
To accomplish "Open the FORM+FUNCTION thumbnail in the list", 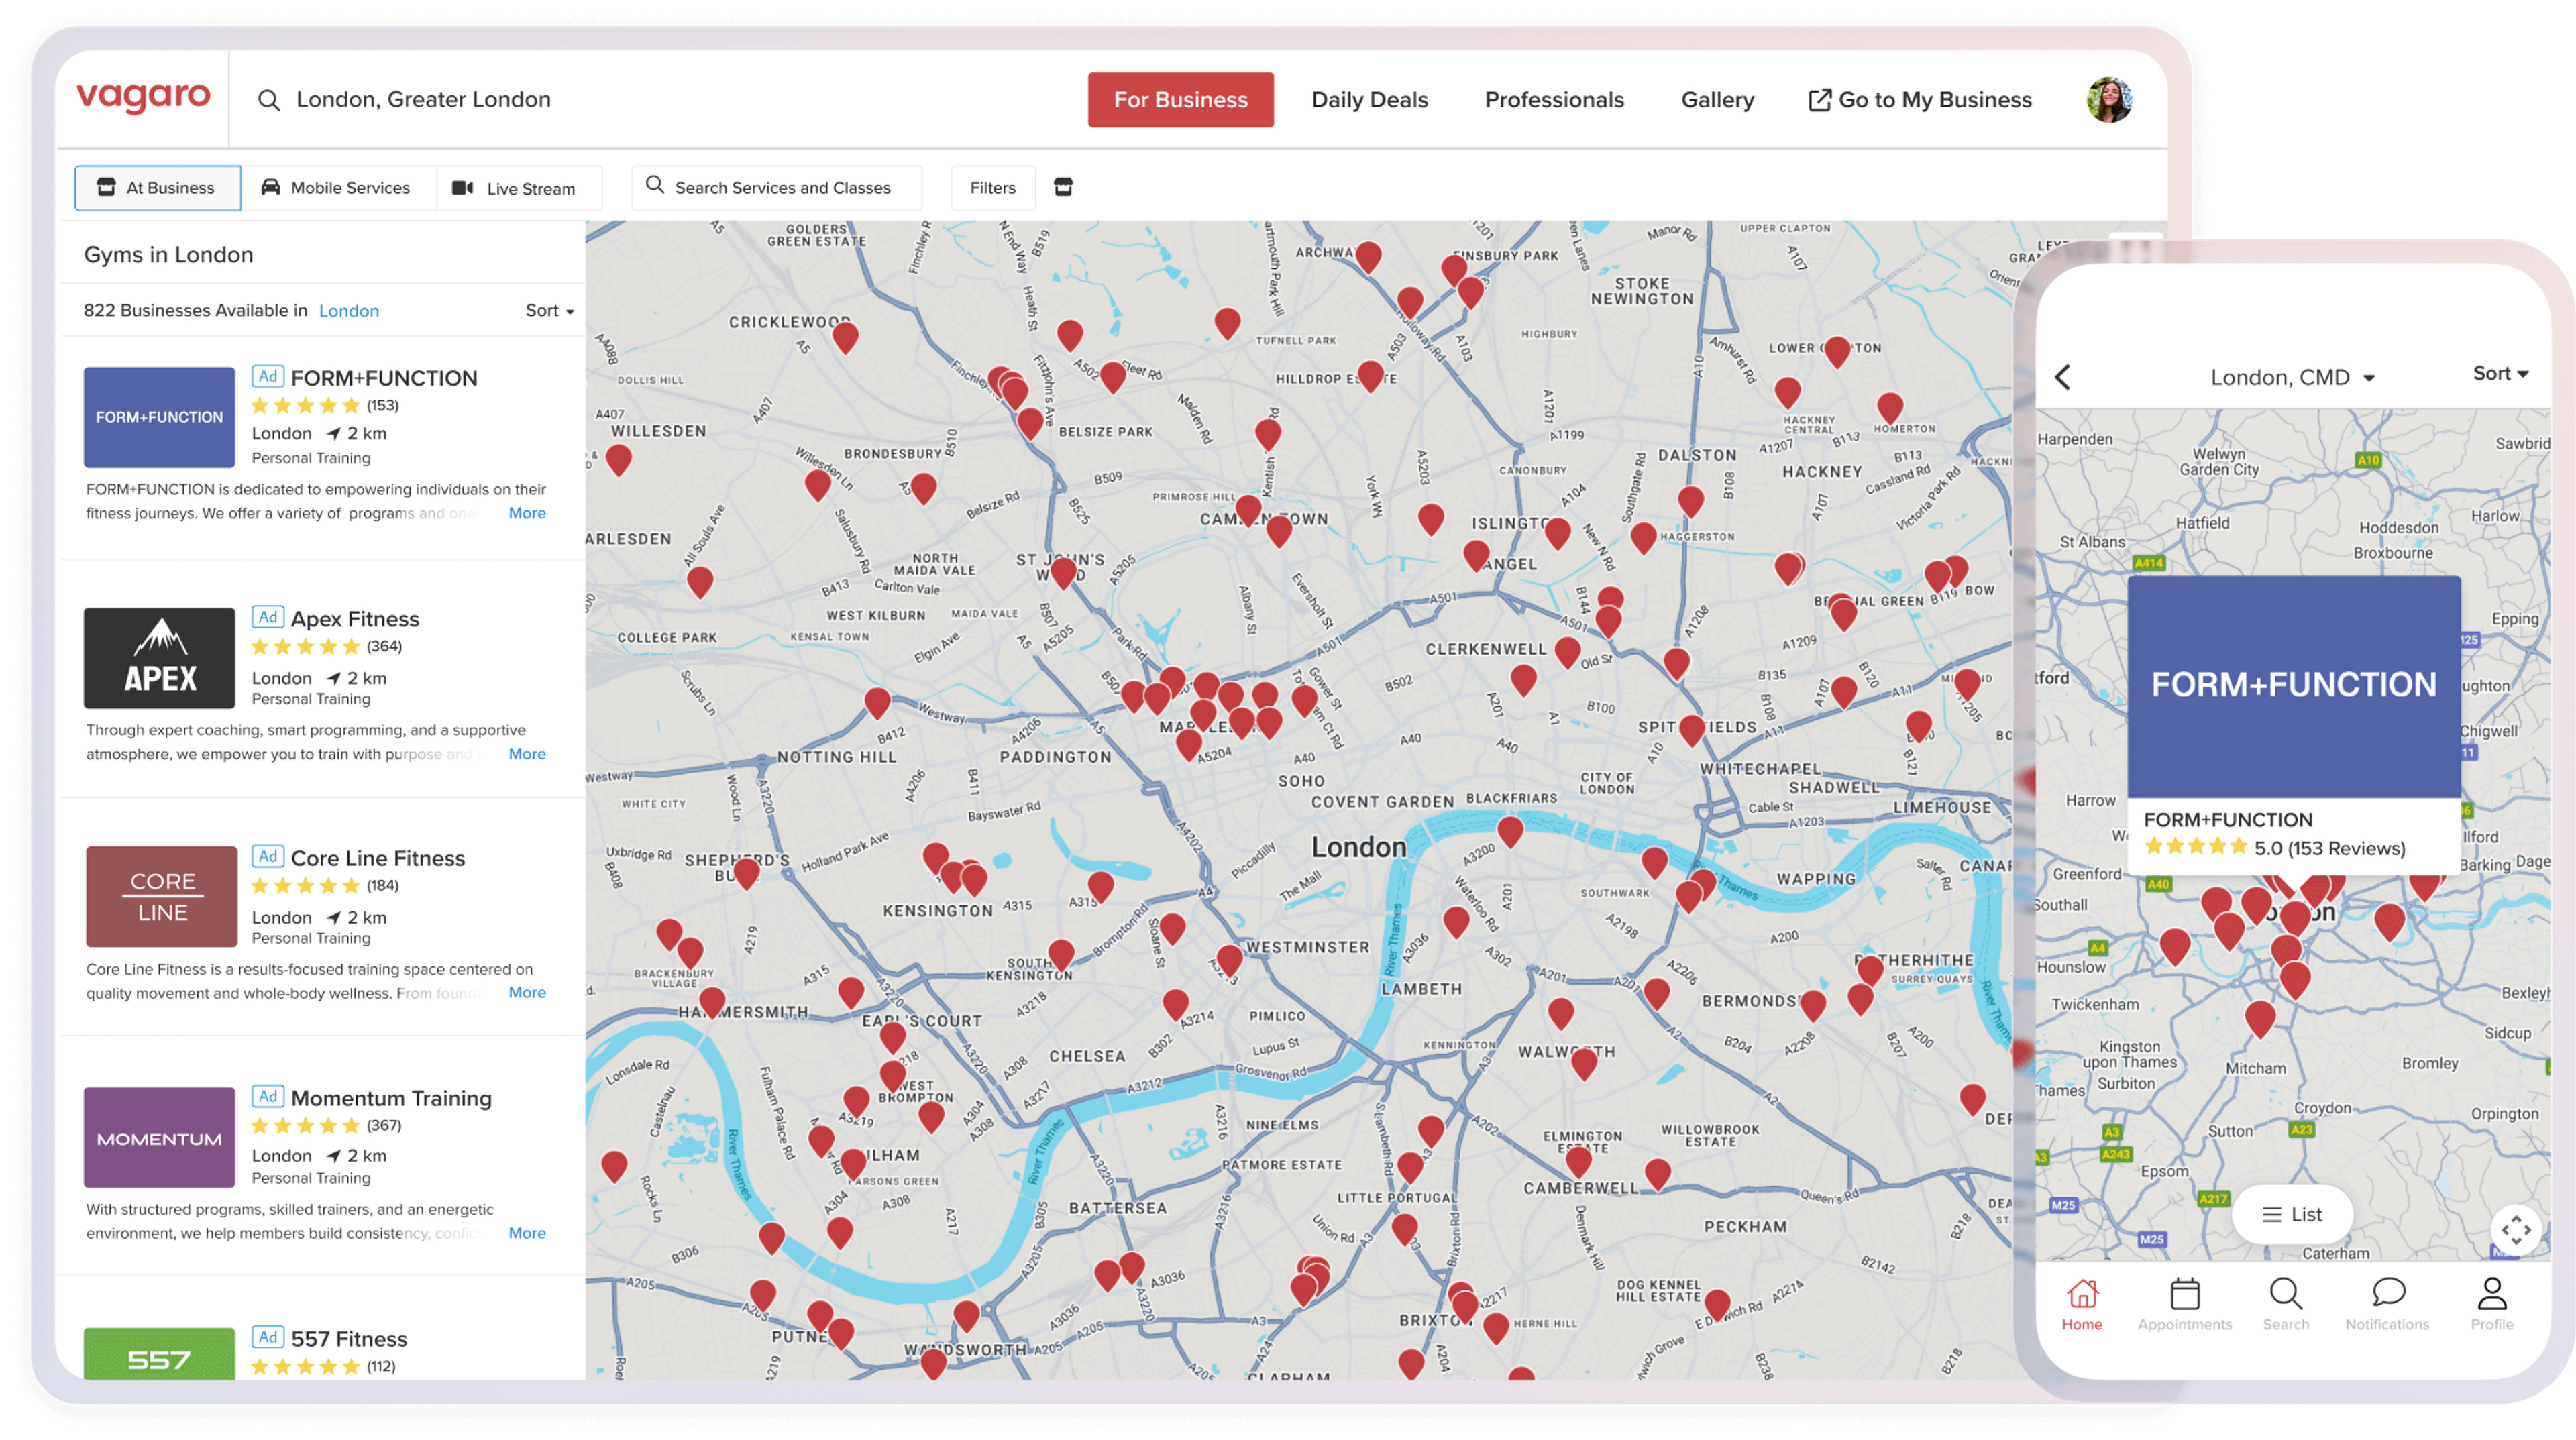I will pyautogui.click(x=159, y=417).
